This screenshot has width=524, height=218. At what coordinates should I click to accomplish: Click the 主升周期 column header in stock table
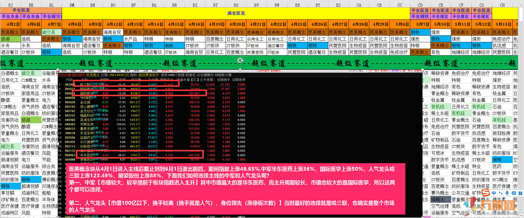click(x=207, y=80)
